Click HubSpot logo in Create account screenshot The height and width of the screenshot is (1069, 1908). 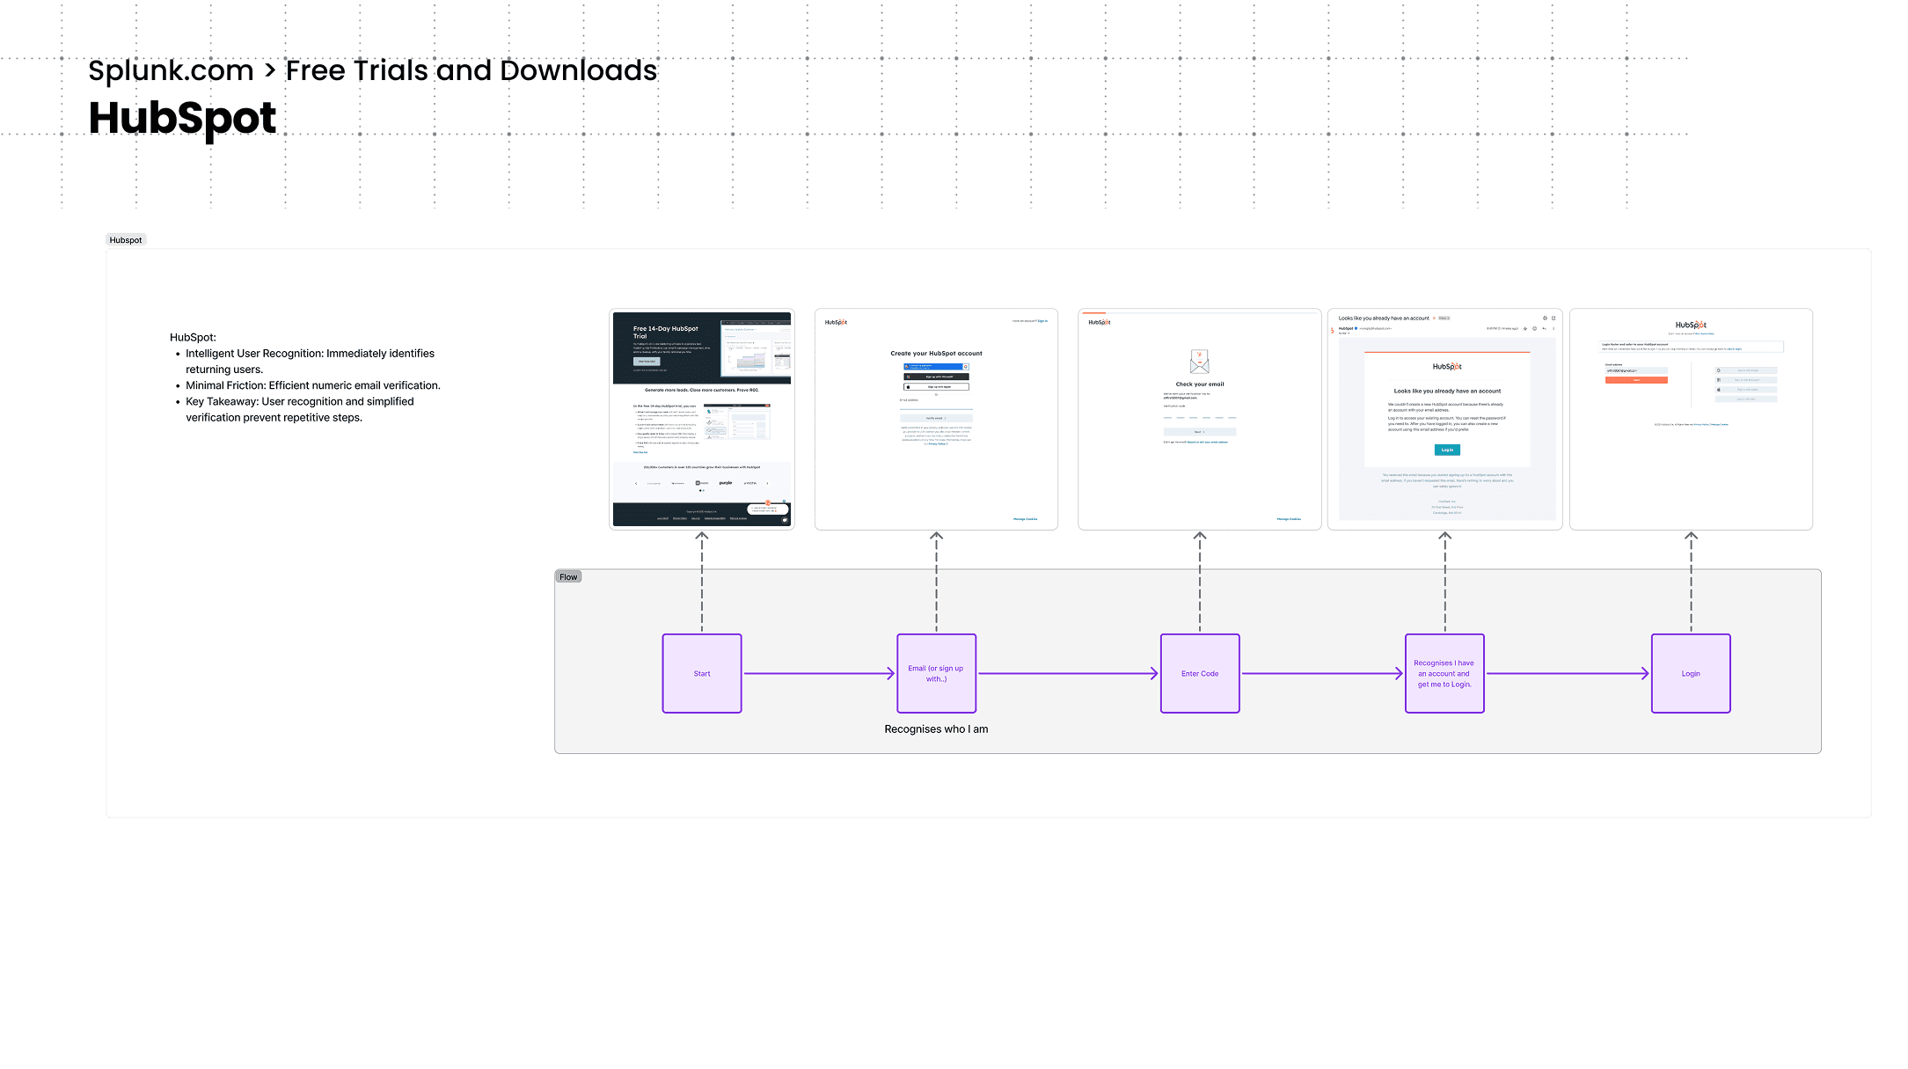tap(836, 322)
